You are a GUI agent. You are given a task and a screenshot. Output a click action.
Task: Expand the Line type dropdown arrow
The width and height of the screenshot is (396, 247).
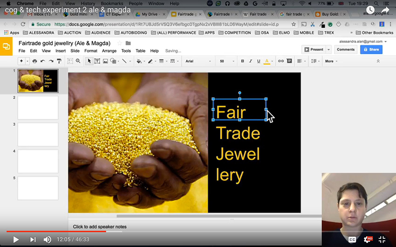pyautogui.click(x=130, y=61)
